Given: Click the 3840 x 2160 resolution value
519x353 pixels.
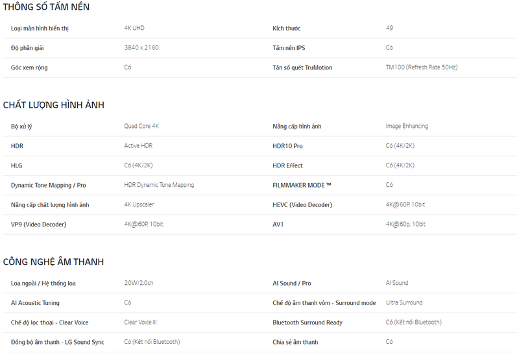Looking at the screenshot, I should click(141, 48).
